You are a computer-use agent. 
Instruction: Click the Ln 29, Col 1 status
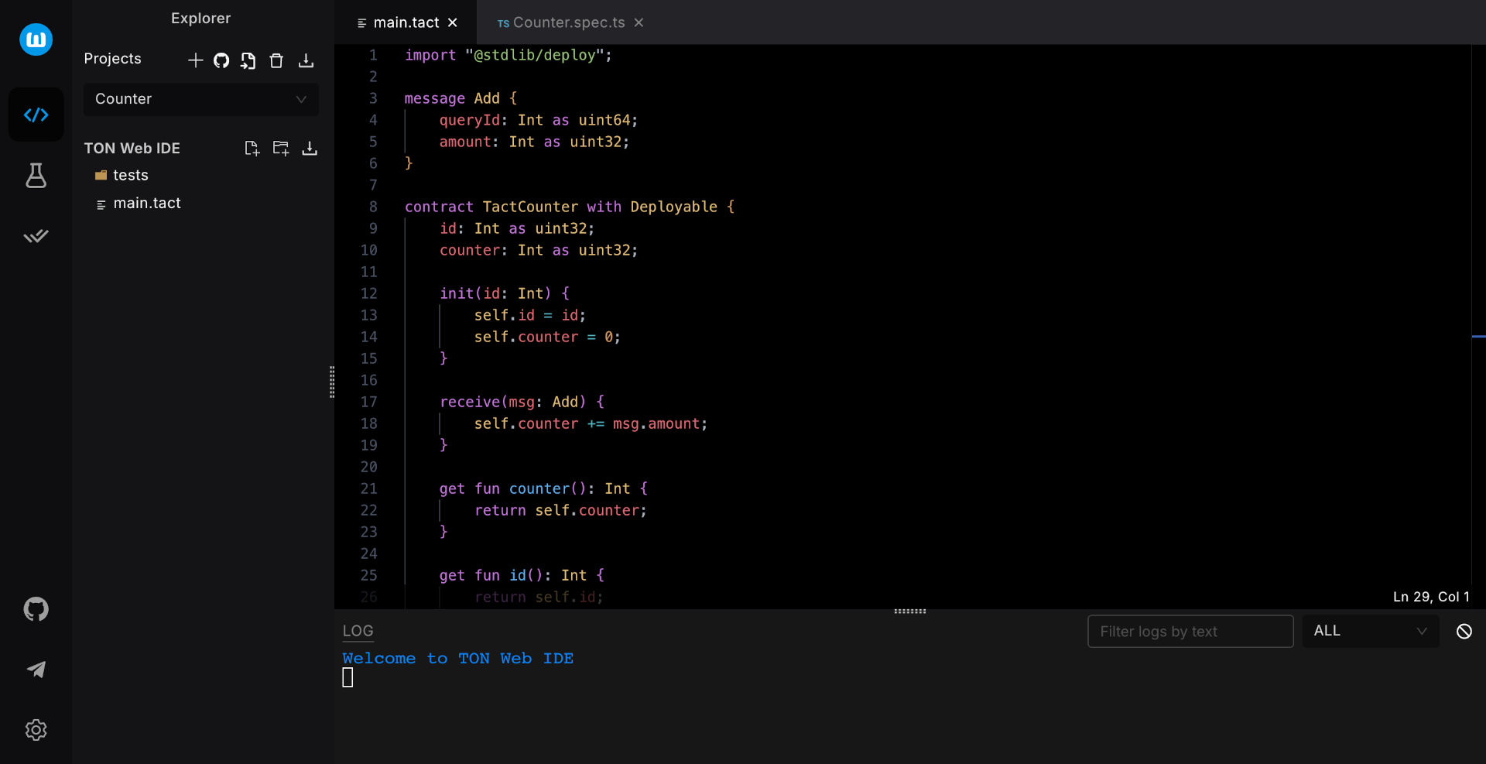tap(1430, 597)
